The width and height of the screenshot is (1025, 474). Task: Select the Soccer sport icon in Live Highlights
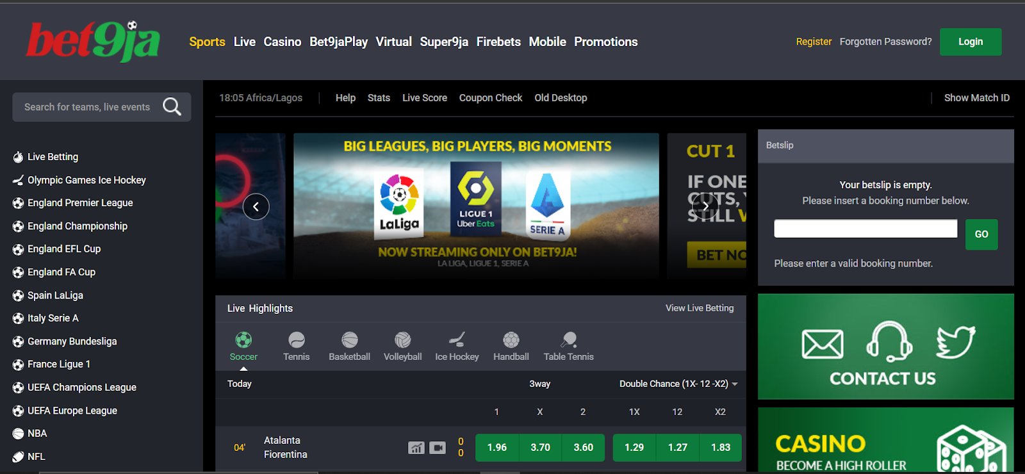pos(243,339)
